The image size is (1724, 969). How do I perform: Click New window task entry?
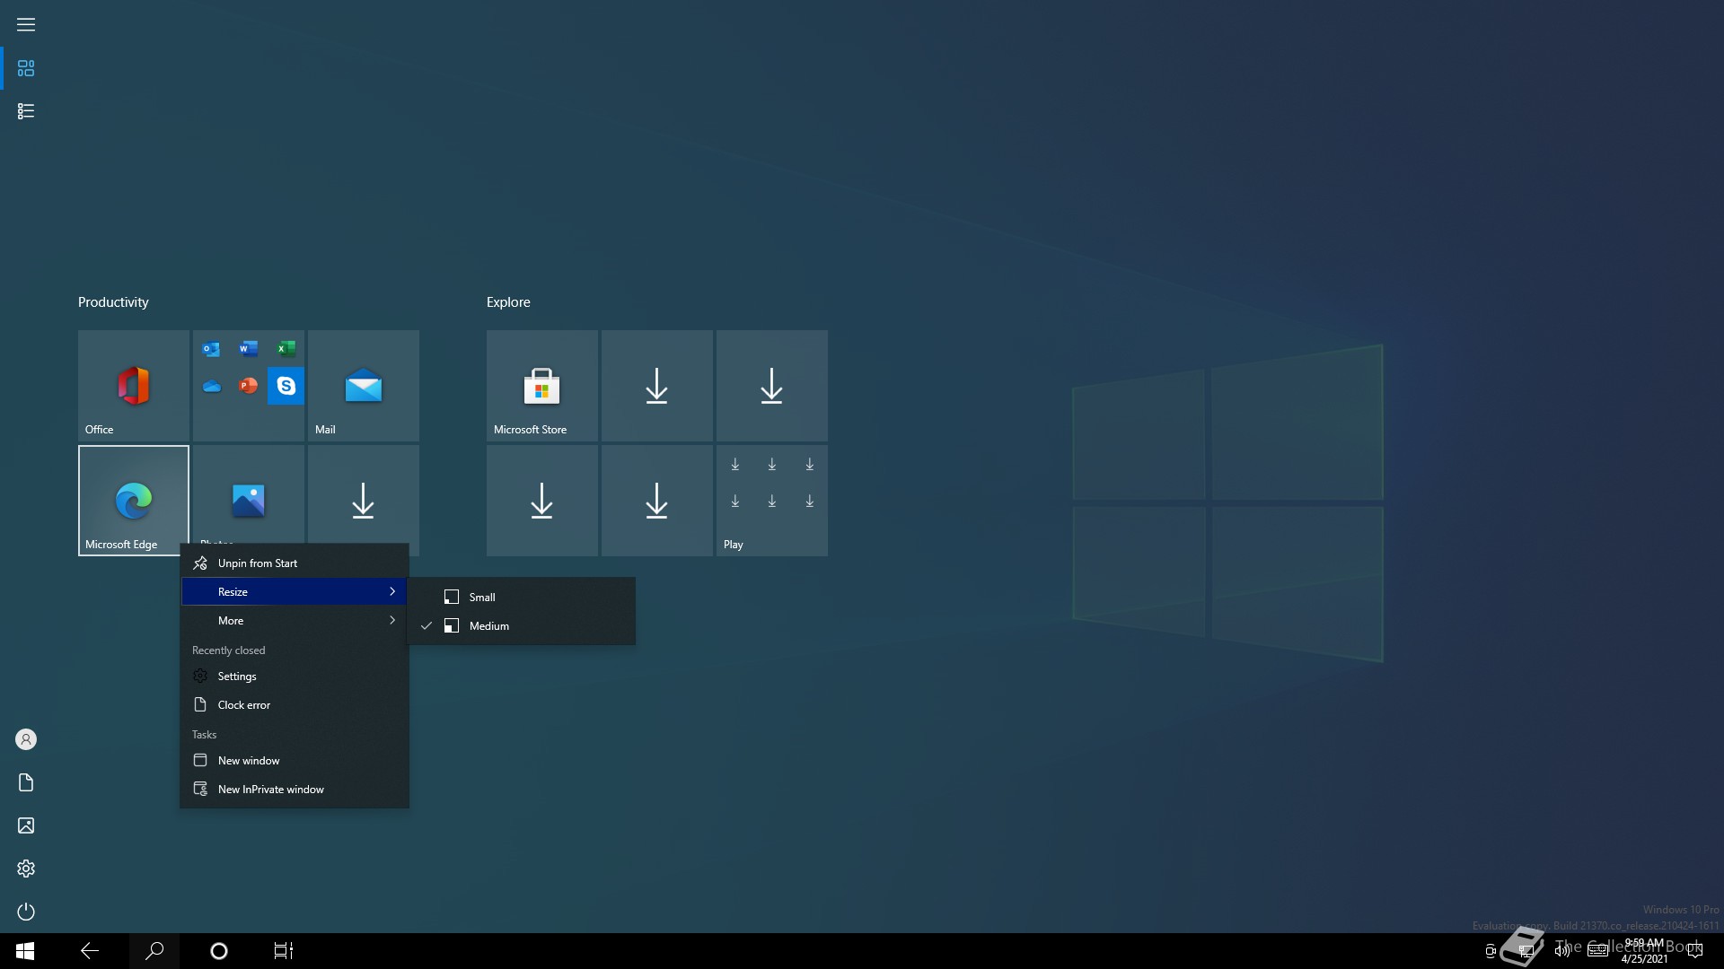coord(249,761)
